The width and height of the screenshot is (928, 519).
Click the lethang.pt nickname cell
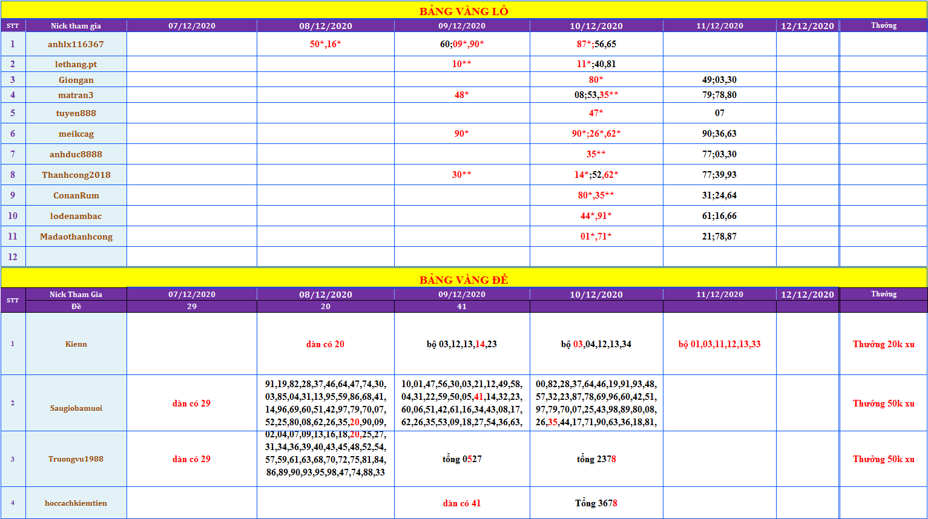[x=76, y=64]
